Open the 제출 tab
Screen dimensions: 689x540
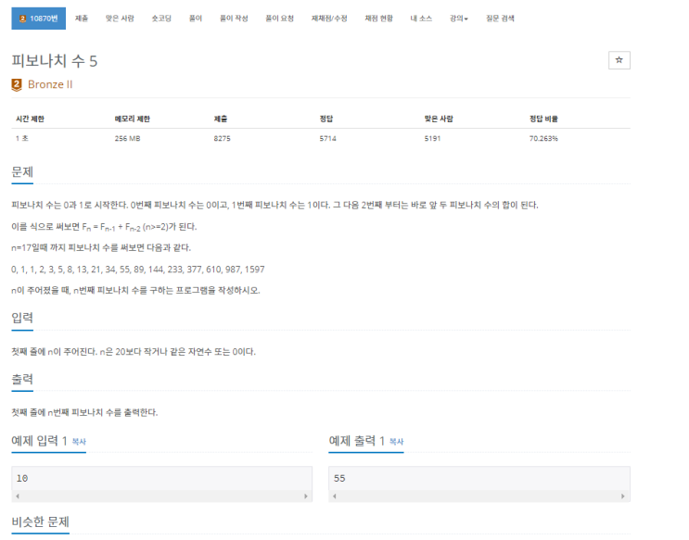coord(82,19)
